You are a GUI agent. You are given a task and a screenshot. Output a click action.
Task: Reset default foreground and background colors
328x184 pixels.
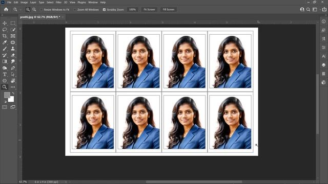(5, 102)
